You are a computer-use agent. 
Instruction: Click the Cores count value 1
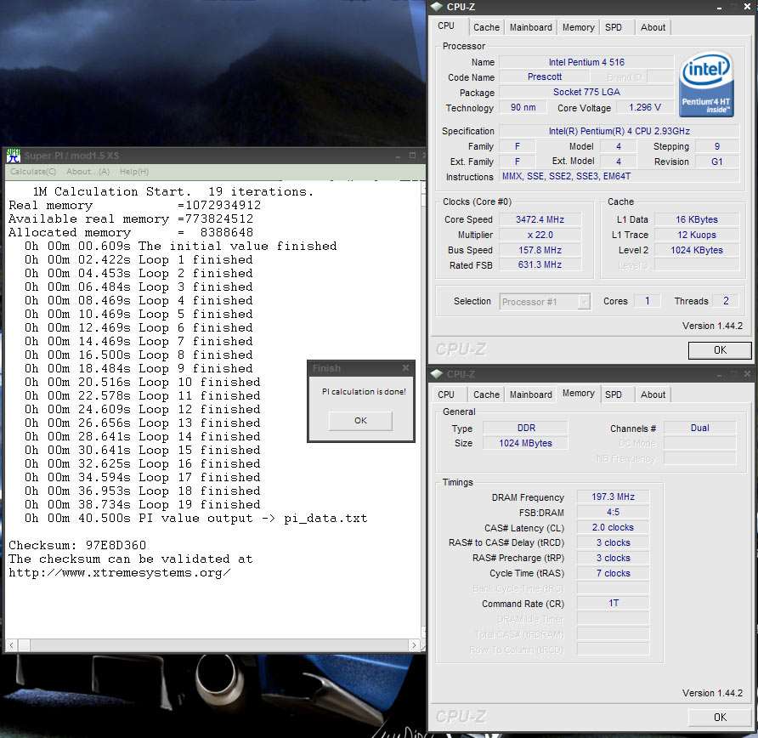(648, 301)
